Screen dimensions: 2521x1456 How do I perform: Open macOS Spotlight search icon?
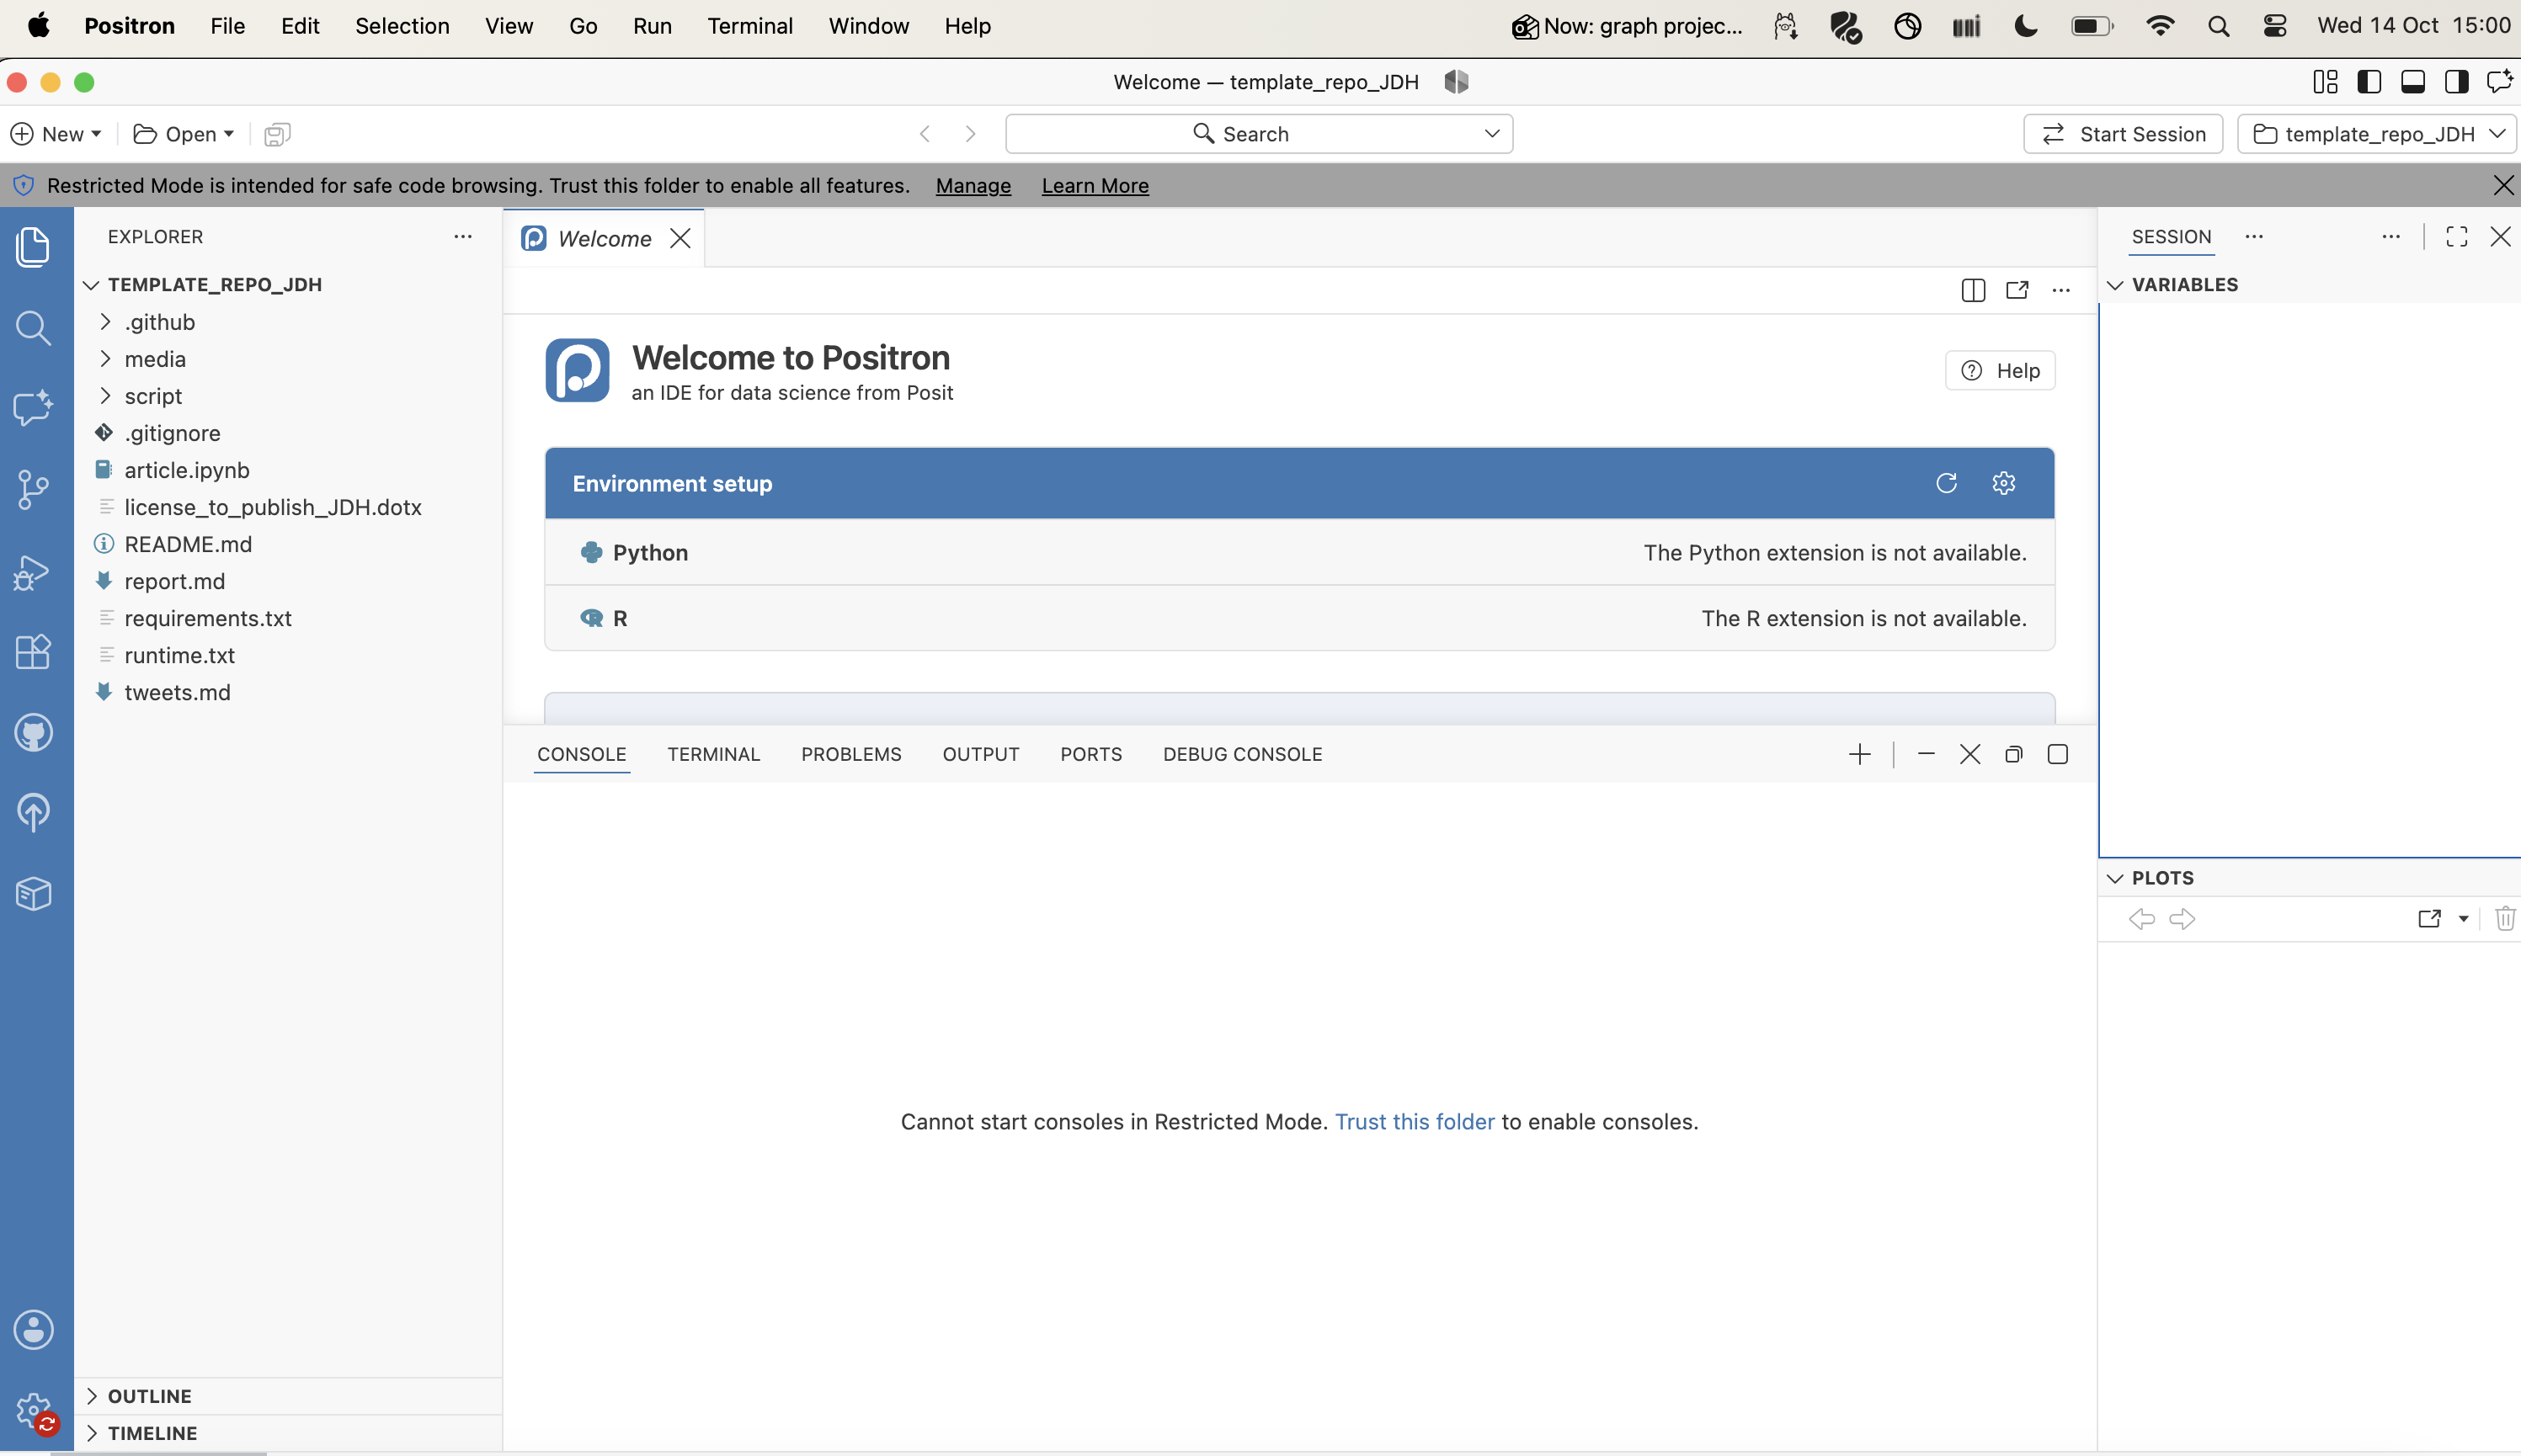pyautogui.click(x=2218, y=26)
